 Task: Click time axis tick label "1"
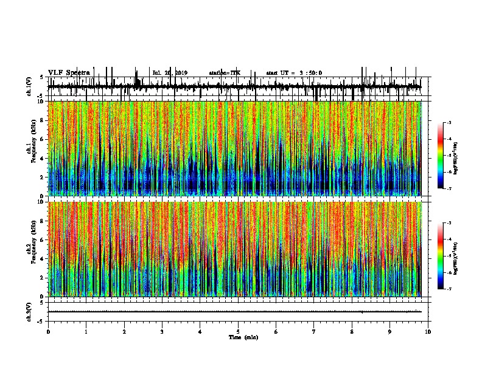pyautogui.click(x=86, y=331)
